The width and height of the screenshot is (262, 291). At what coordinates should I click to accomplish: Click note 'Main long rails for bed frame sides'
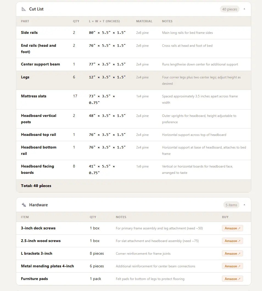[x=187, y=33]
